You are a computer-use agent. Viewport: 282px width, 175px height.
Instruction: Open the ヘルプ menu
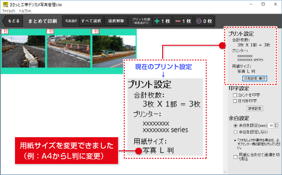[25, 11]
